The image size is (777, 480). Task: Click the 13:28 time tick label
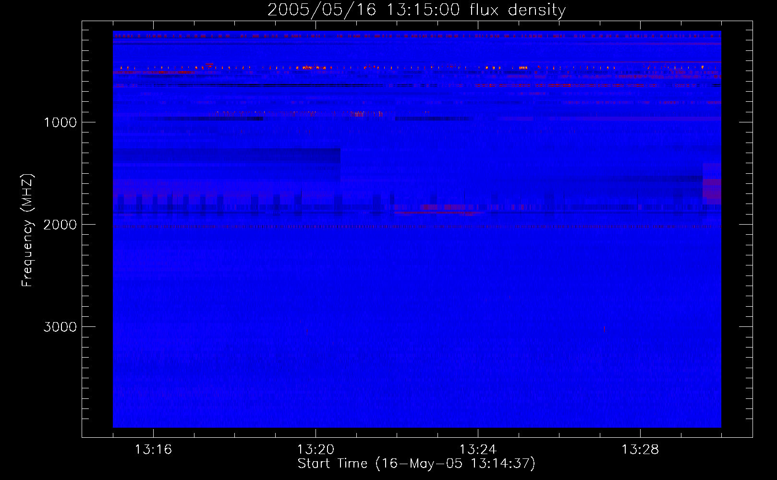640,449
